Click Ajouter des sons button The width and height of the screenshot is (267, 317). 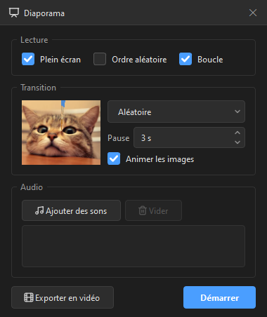(x=71, y=210)
